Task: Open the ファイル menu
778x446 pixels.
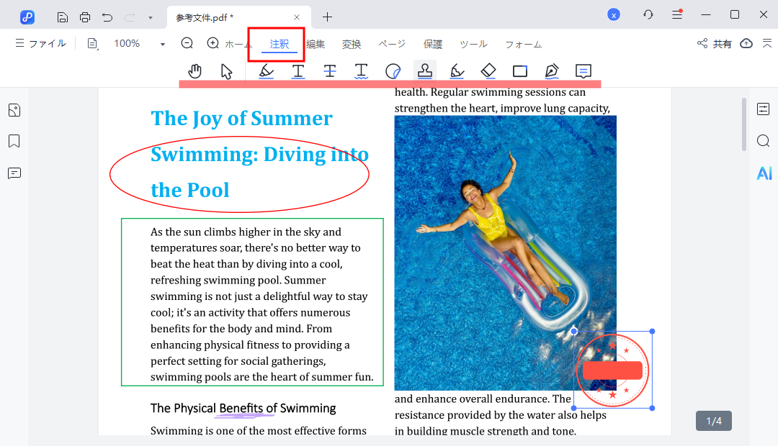Action: tap(40, 44)
